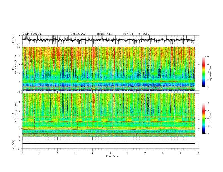This screenshot has height=172, width=223.
Task: Click the '-7' label on lower colorbar
Action: 208,134
